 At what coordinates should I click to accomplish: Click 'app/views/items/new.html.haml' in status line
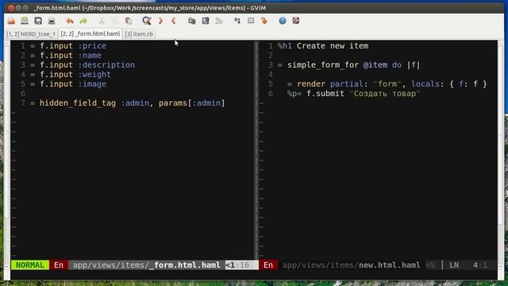click(x=351, y=265)
